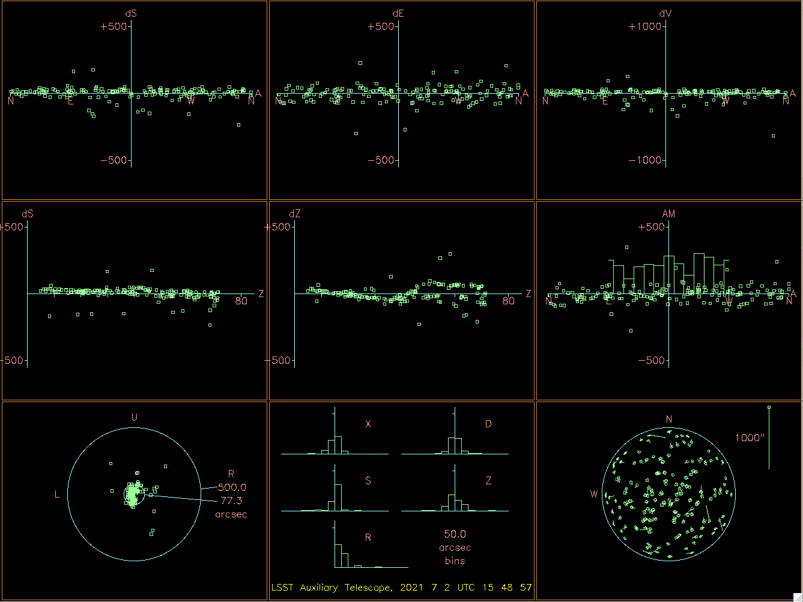Image resolution: width=803 pixels, height=602 pixels.
Task: Click the W azimuth label in top-left dS plot
Action: tap(191, 101)
